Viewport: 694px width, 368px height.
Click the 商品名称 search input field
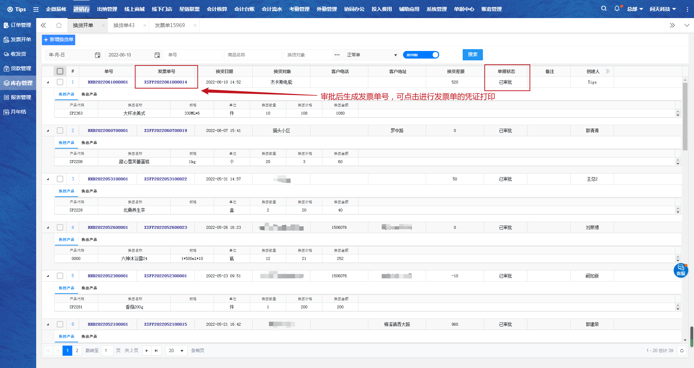(253, 55)
